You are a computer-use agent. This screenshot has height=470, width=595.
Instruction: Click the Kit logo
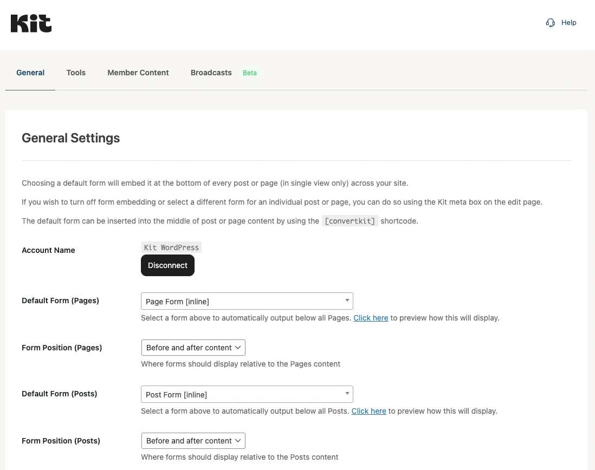pyautogui.click(x=31, y=24)
